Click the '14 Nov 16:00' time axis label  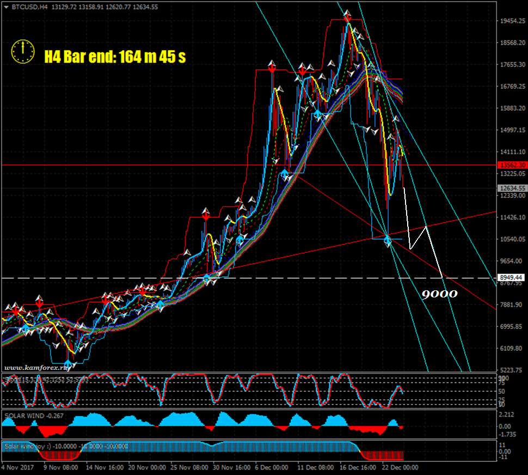tap(105, 467)
